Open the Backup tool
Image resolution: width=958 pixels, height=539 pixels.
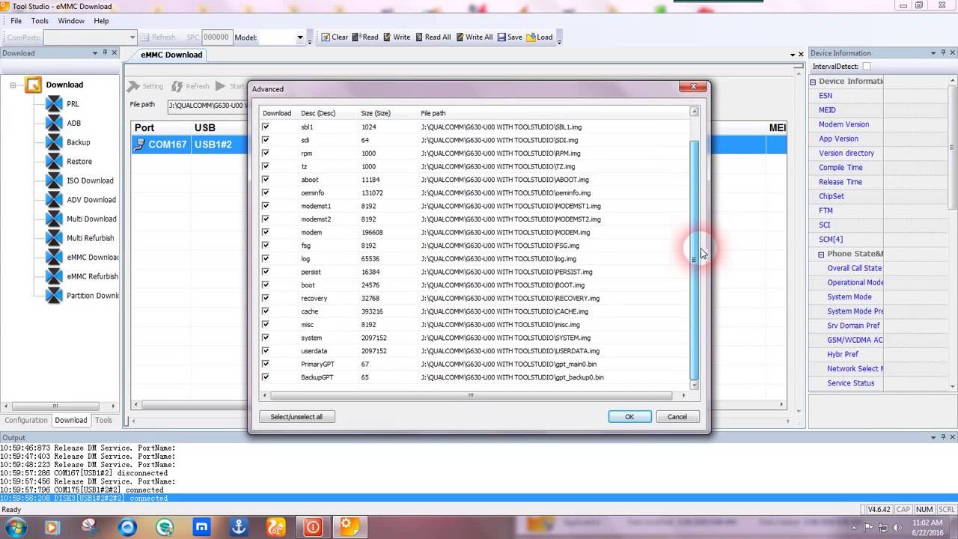[78, 142]
